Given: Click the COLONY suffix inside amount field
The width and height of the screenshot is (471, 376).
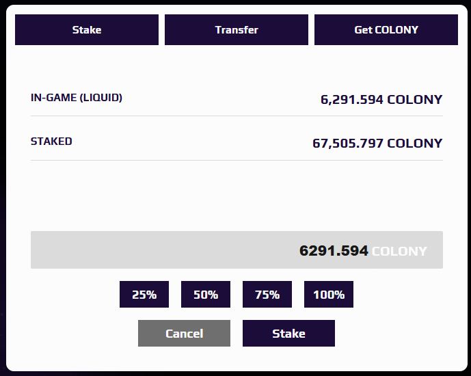Looking at the screenshot, I should click(x=399, y=251).
